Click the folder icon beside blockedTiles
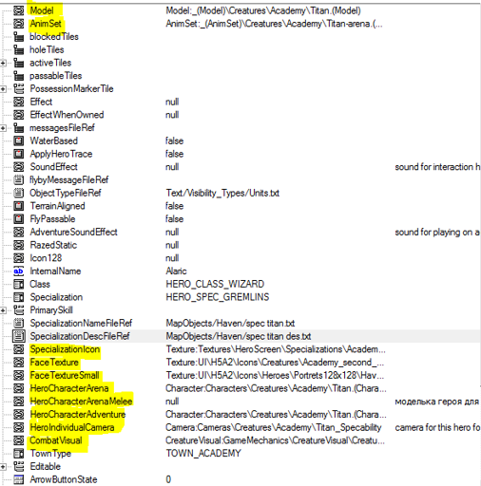 click(19, 37)
